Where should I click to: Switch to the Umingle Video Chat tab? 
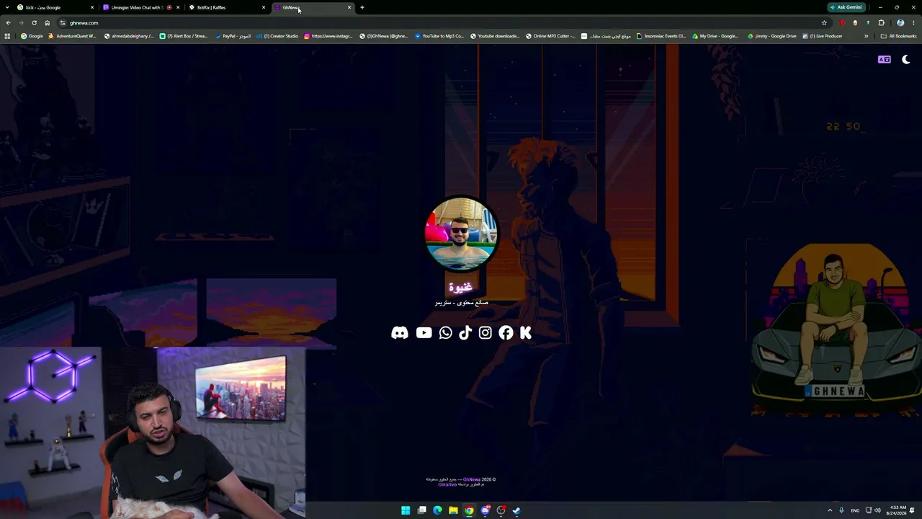[141, 7]
